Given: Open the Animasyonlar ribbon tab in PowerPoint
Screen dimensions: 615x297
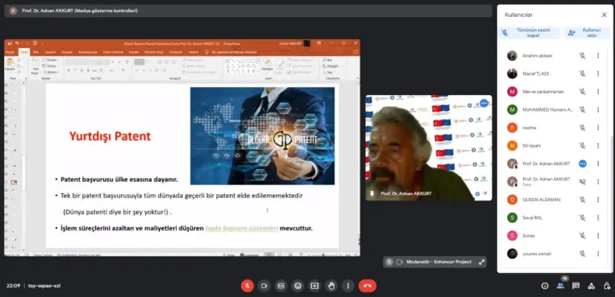Looking at the screenshot, I should click(88, 52).
